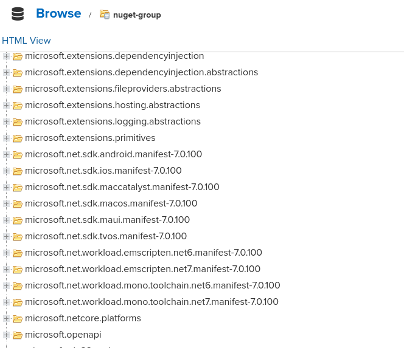Select microsoft.net.sdk.maui.manifest-7.0.100 row text
The width and height of the screenshot is (404, 348).
(x=107, y=220)
